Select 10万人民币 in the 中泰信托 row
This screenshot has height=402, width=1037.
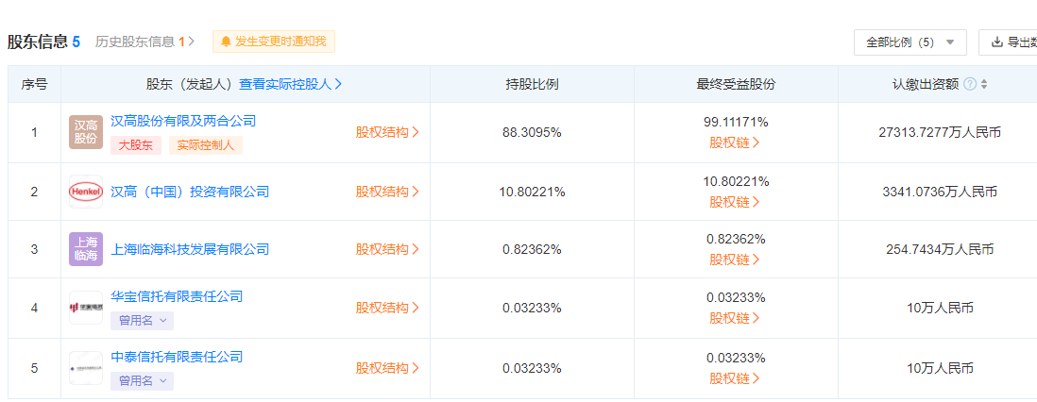pos(940,368)
